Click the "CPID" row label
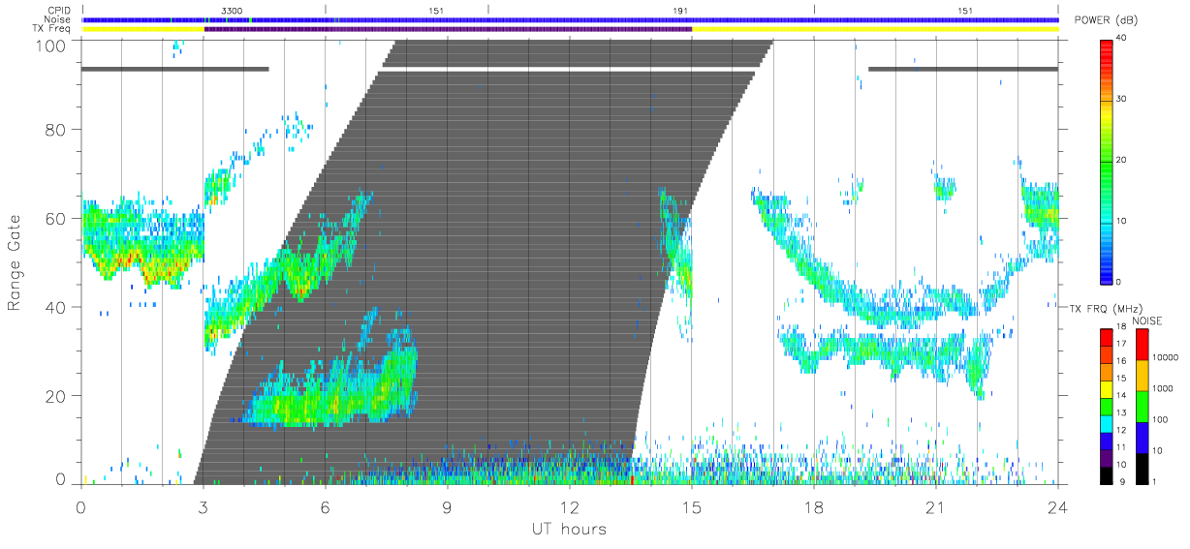 (x=59, y=11)
